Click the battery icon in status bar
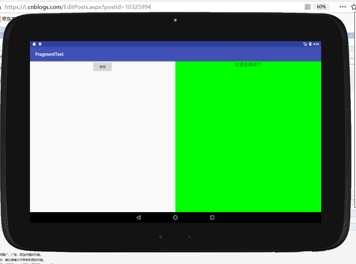 [310, 44]
